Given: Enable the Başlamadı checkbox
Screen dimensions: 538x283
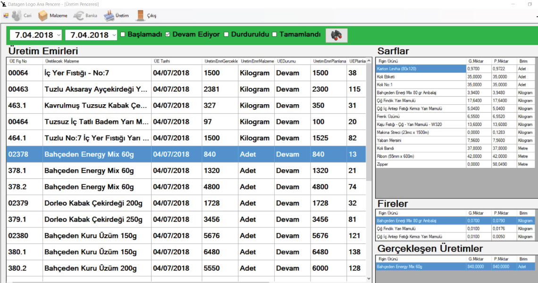Looking at the screenshot, I should [123, 34].
